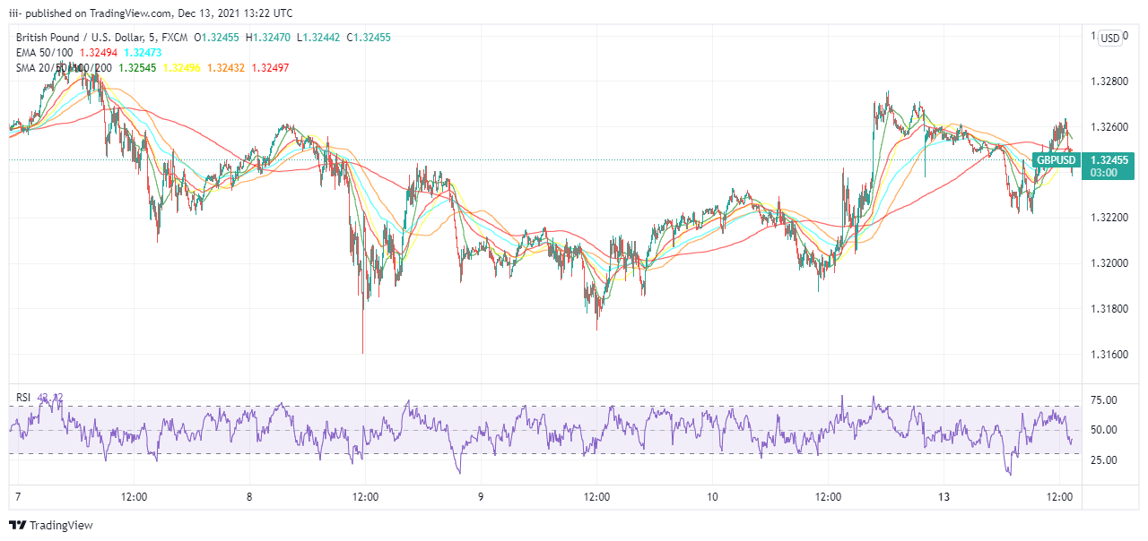Click the EMA value 1.32473
The height and width of the screenshot is (541, 1148).
(143, 53)
